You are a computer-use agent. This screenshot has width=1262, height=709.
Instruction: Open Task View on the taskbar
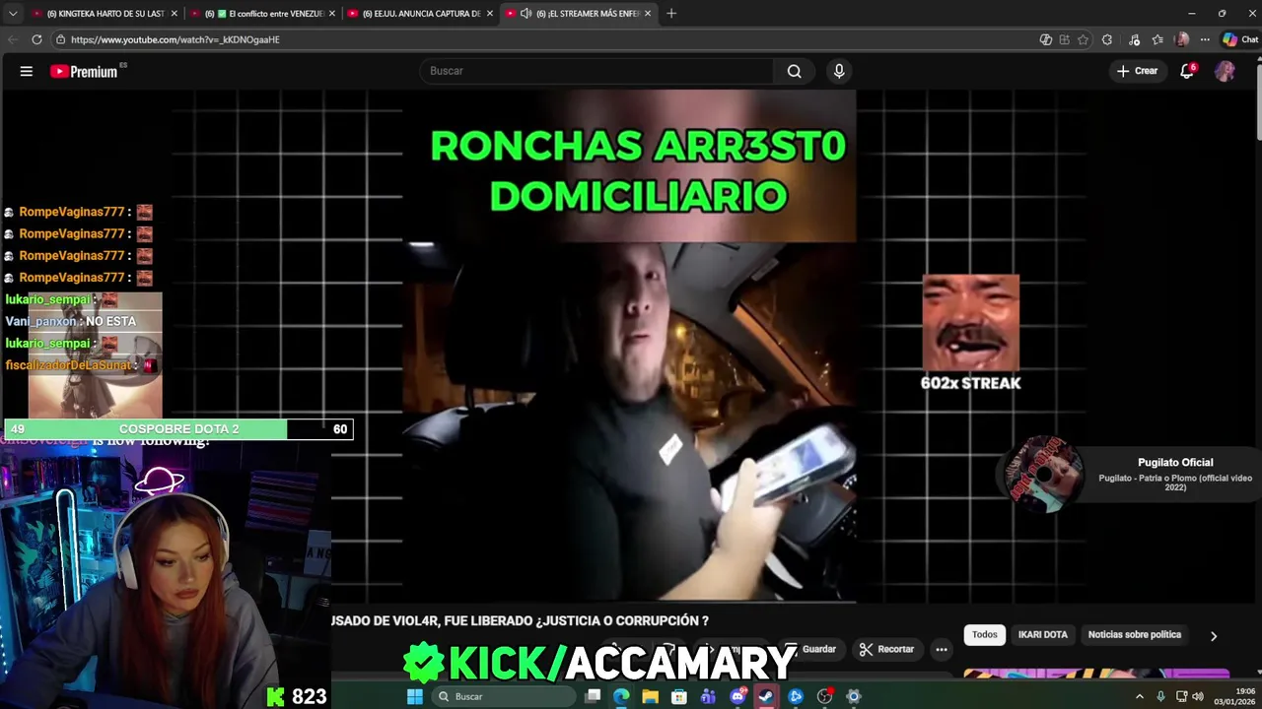(x=593, y=696)
